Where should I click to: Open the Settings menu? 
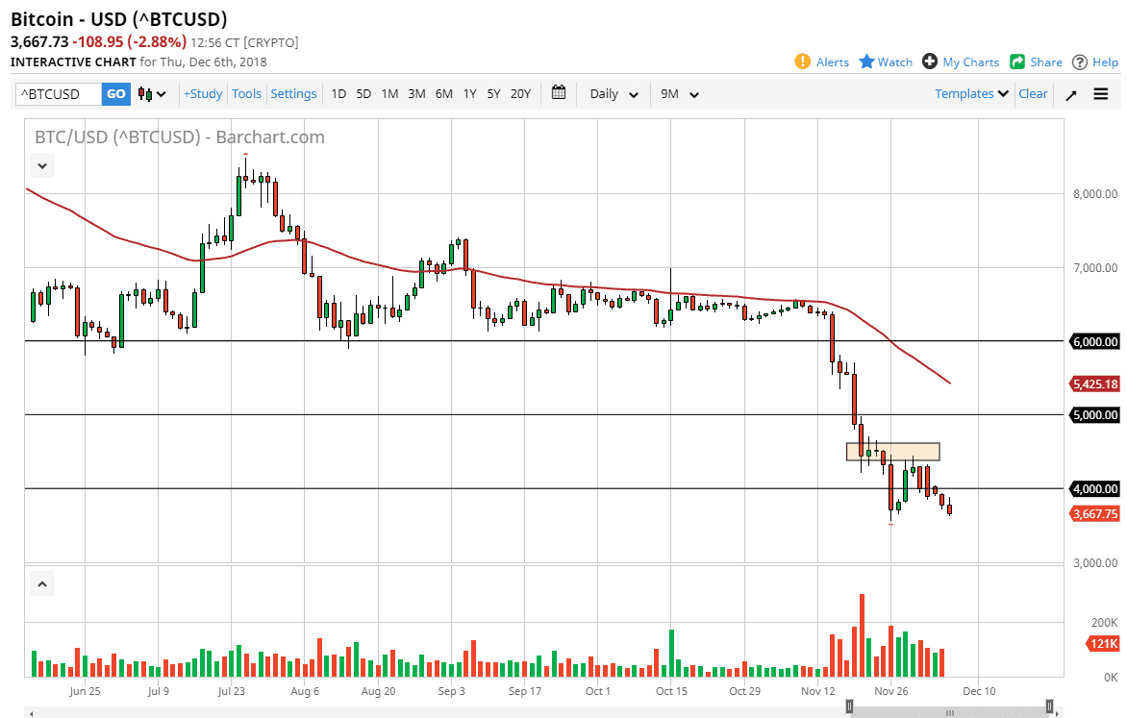pos(293,93)
